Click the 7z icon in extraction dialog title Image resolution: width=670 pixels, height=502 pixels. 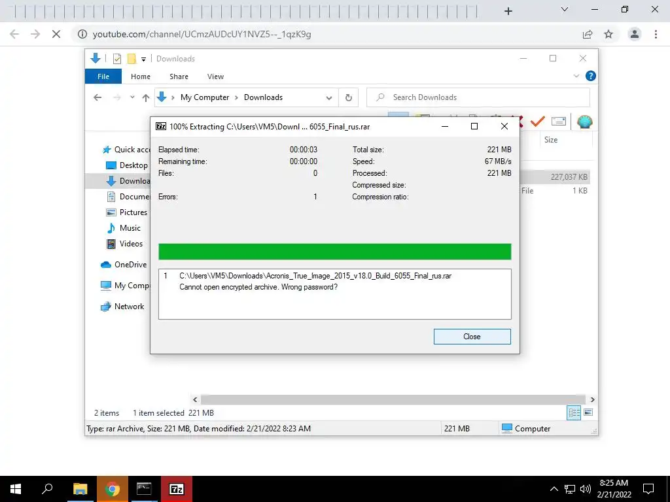tap(161, 126)
